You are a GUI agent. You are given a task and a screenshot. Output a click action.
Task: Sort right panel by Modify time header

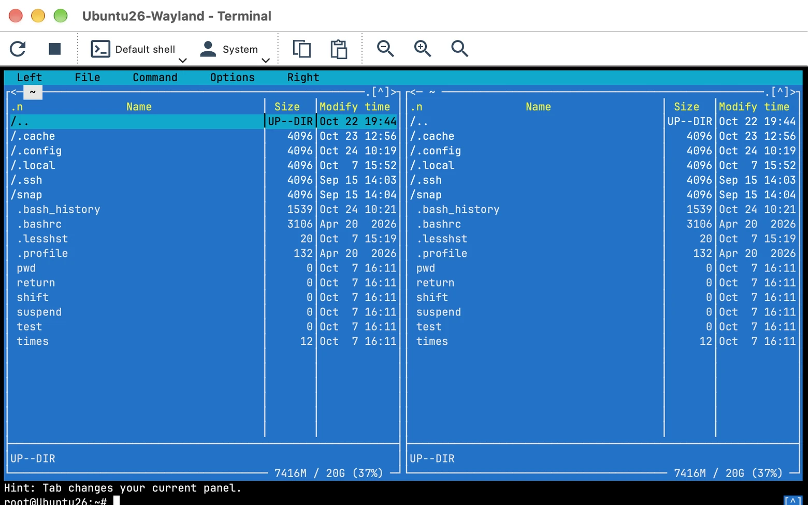click(754, 107)
